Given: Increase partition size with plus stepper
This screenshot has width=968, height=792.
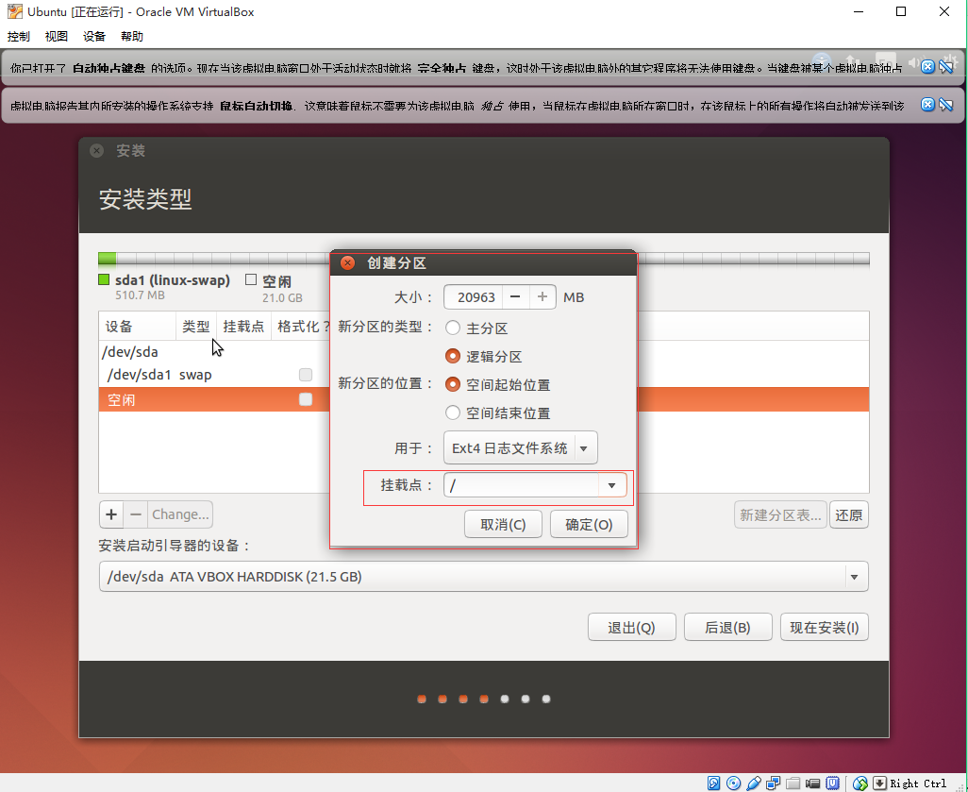Looking at the screenshot, I should coord(542,297).
